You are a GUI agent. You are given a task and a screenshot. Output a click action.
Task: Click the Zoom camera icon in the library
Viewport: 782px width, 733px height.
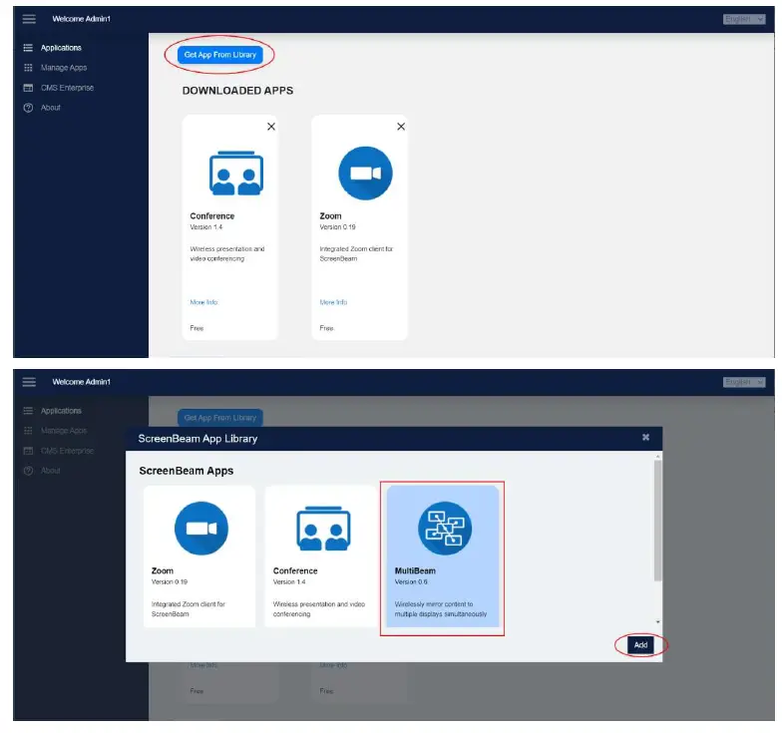click(201, 529)
